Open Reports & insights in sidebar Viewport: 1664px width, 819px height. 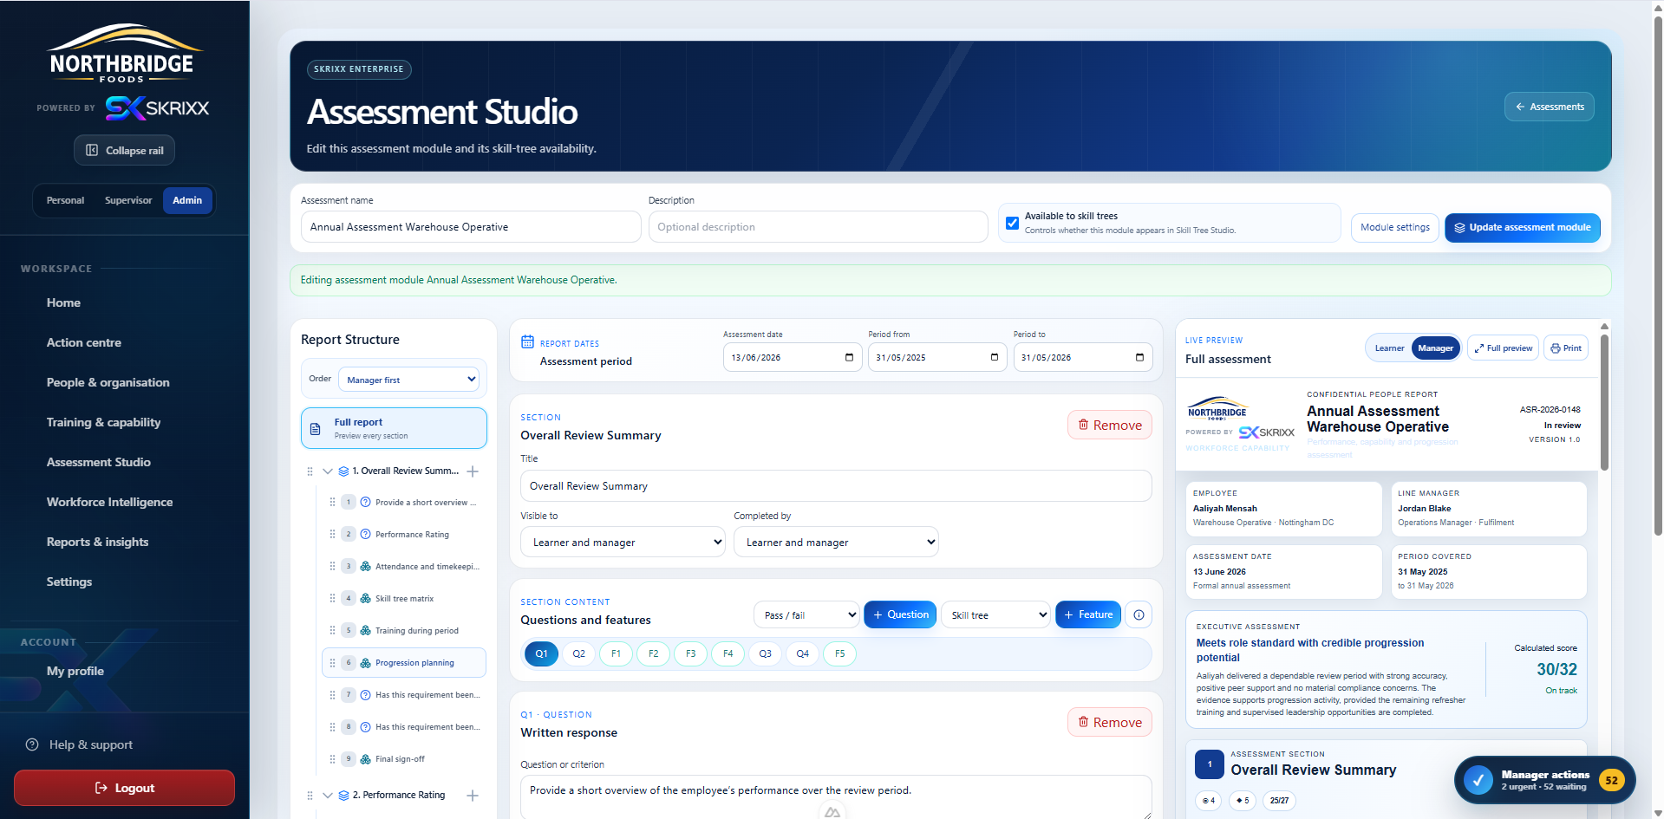coord(97,542)
